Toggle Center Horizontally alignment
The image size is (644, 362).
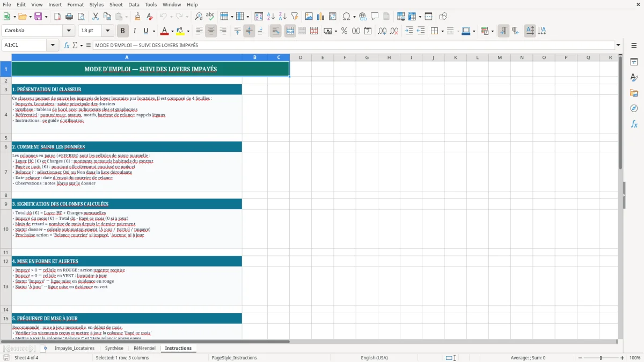point(211,31)
